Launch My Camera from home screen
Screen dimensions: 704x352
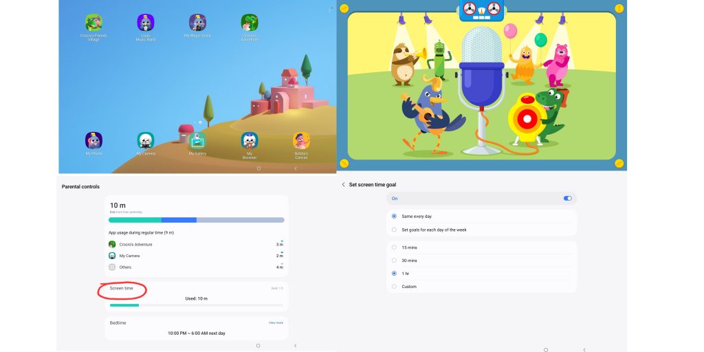pos(145,141)
